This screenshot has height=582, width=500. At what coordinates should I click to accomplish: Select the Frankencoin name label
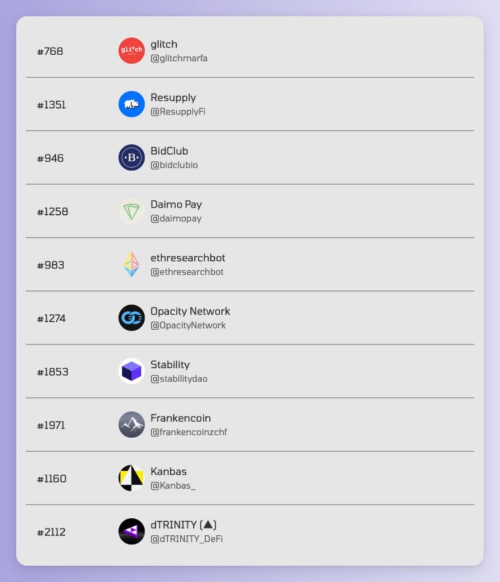click(x=181, y=418)
